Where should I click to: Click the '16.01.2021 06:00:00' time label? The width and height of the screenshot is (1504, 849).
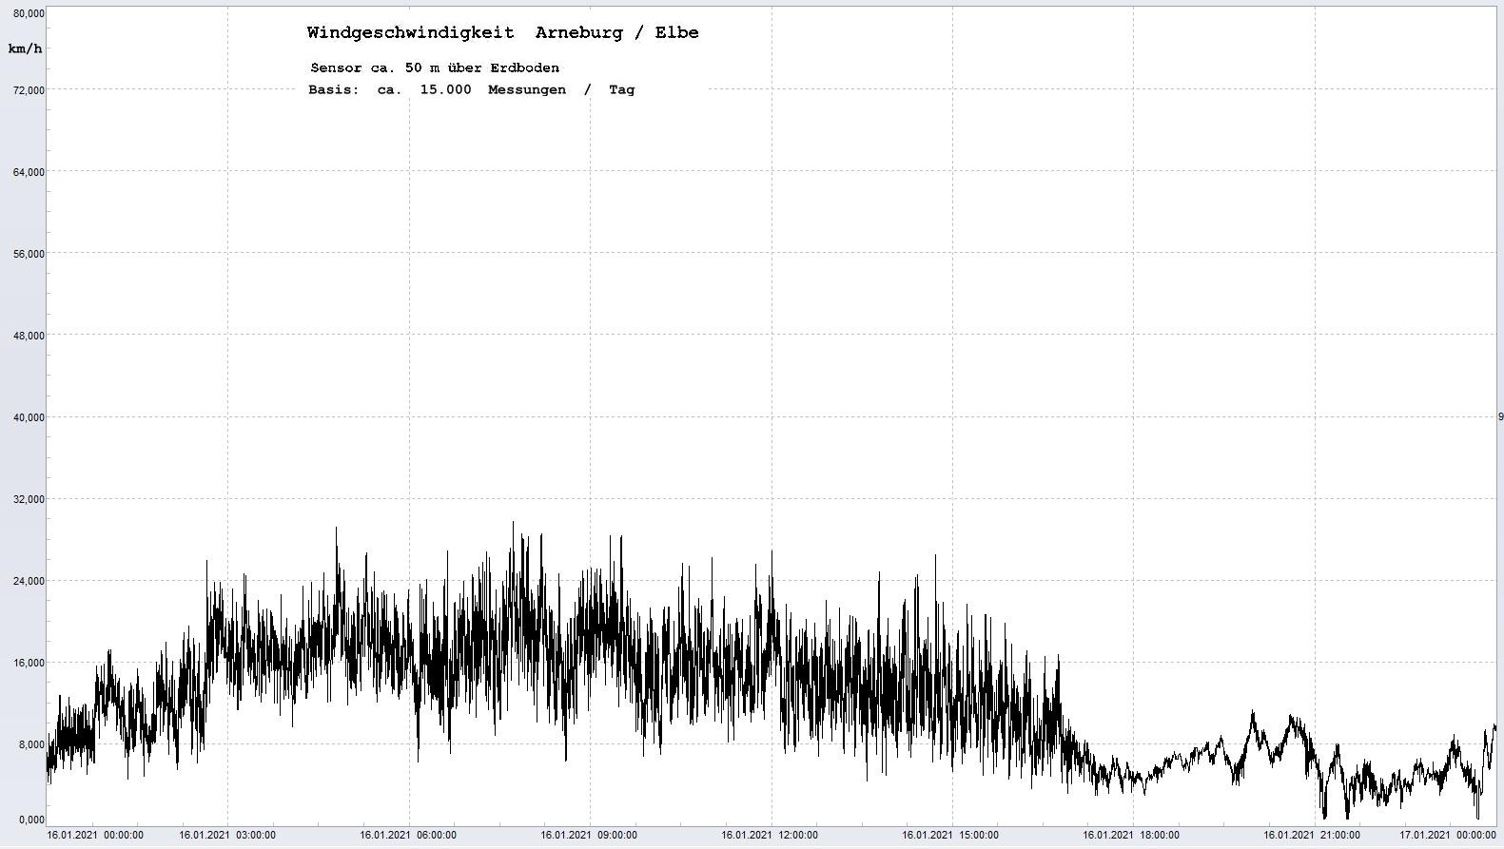point(408,836)
